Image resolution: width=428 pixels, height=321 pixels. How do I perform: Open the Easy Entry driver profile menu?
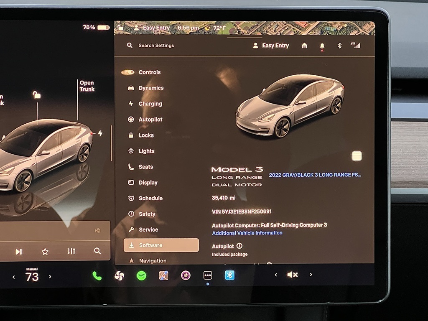click(271, 46)
